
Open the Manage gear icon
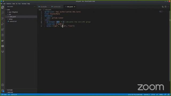tap(3, 90)
